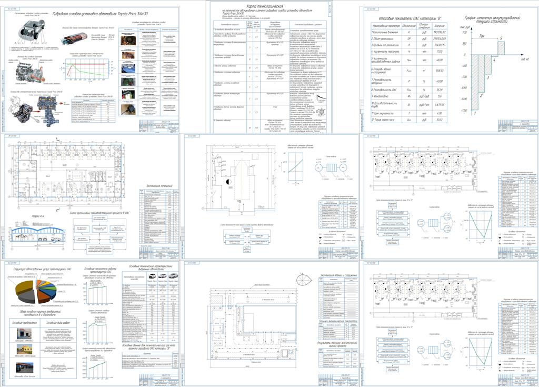Select the third company photo with the dark storefront
Screen dimensions: 539x387
(24, 368)
